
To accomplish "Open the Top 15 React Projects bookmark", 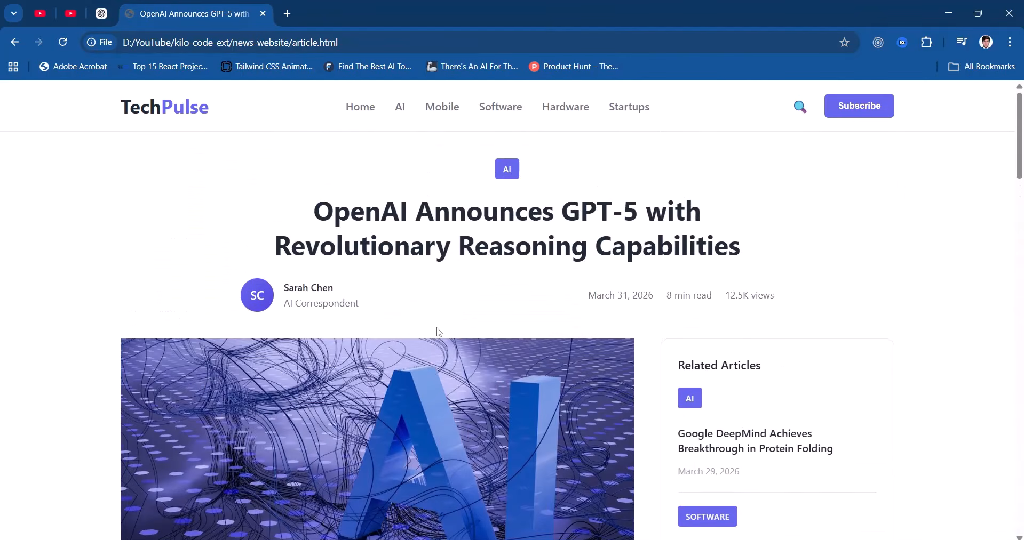I will (x=163, y=67).
